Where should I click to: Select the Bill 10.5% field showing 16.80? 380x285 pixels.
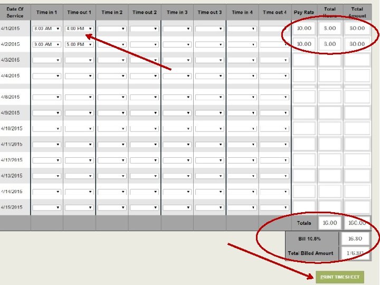[x=355, y=239]
